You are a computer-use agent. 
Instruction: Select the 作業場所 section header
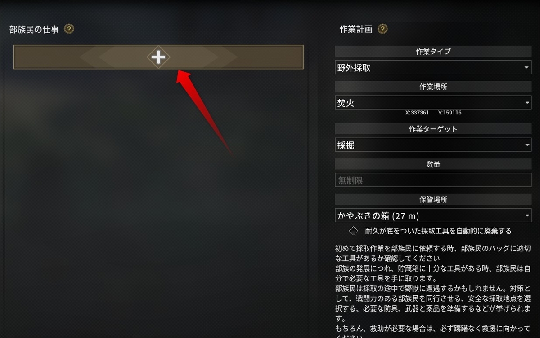433,87
